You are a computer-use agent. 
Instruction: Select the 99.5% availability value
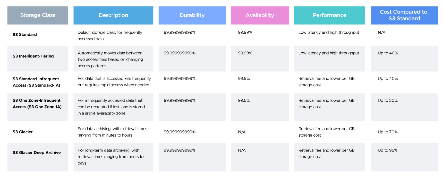(244, 101)
